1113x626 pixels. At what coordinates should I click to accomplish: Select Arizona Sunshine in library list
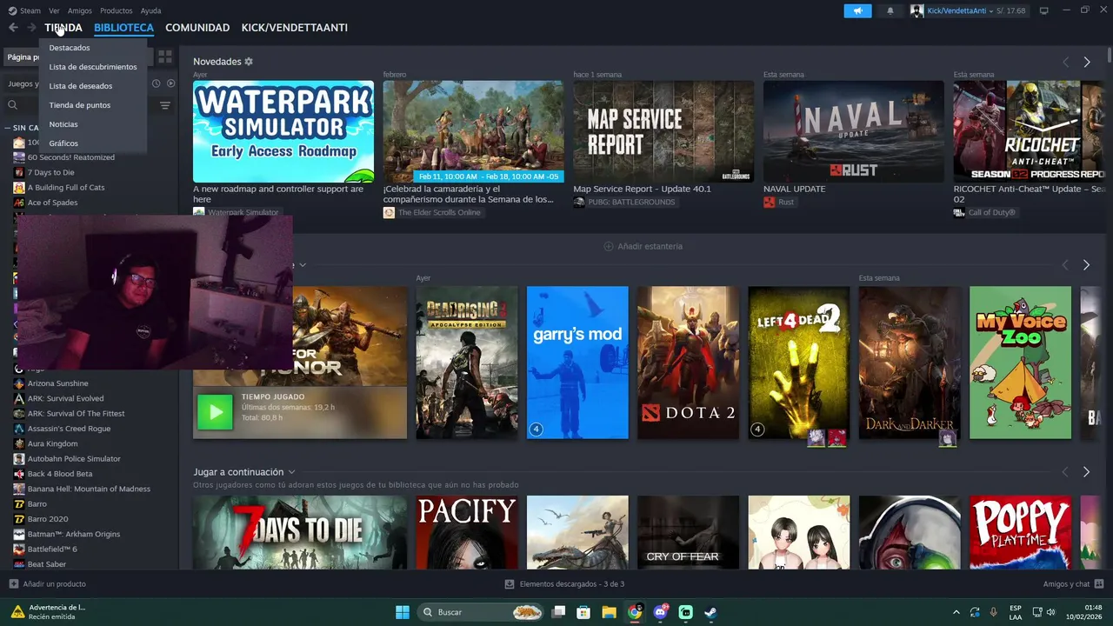pos(57,383)
